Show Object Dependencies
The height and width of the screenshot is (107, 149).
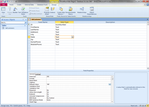[92, 11]
